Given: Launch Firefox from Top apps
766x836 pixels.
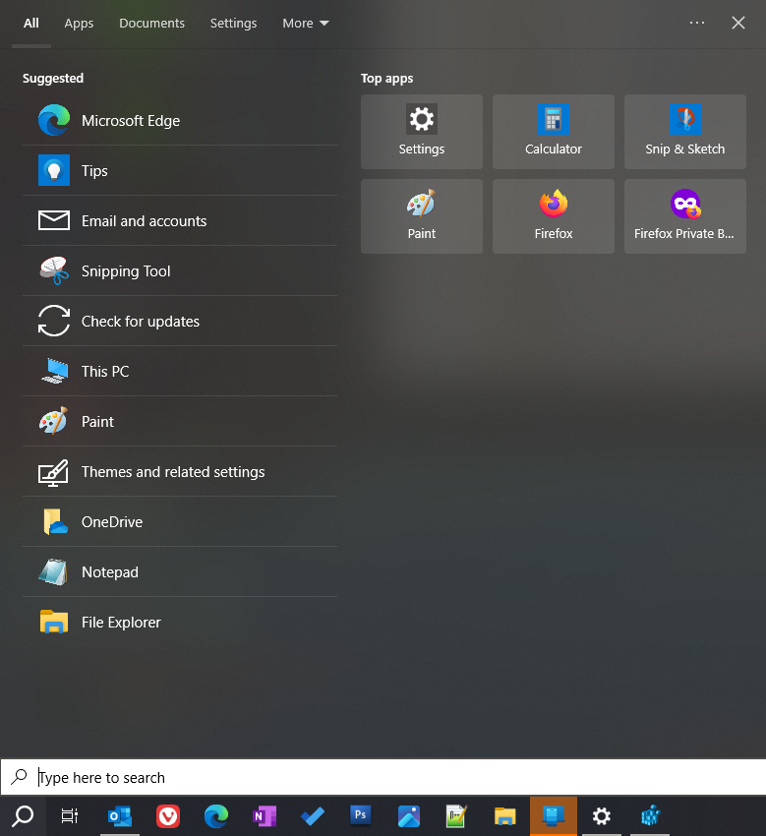Looking at the screenshot, I should pyautogui.click(x=553, y=216).
